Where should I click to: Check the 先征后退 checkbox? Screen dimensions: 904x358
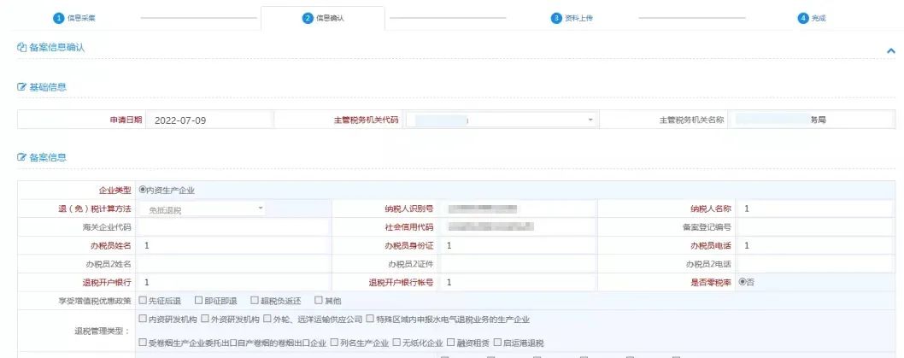tap(143, 301)
